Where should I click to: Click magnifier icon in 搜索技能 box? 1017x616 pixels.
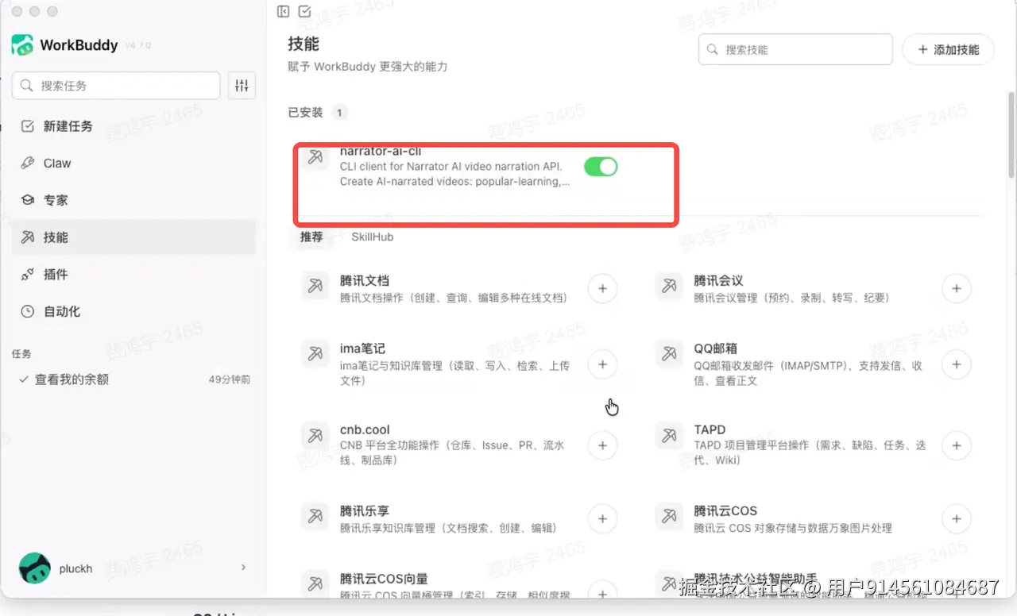point(713,49)
